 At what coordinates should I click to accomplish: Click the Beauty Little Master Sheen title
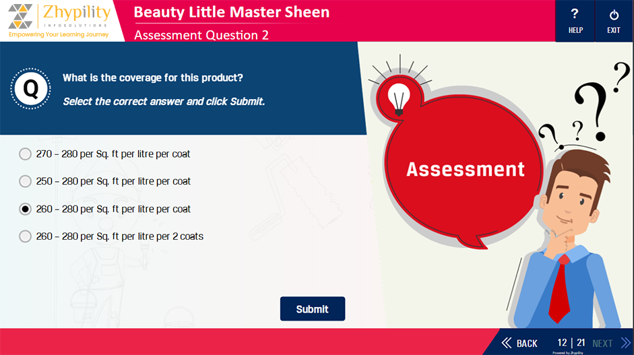[x=232, y=12]
